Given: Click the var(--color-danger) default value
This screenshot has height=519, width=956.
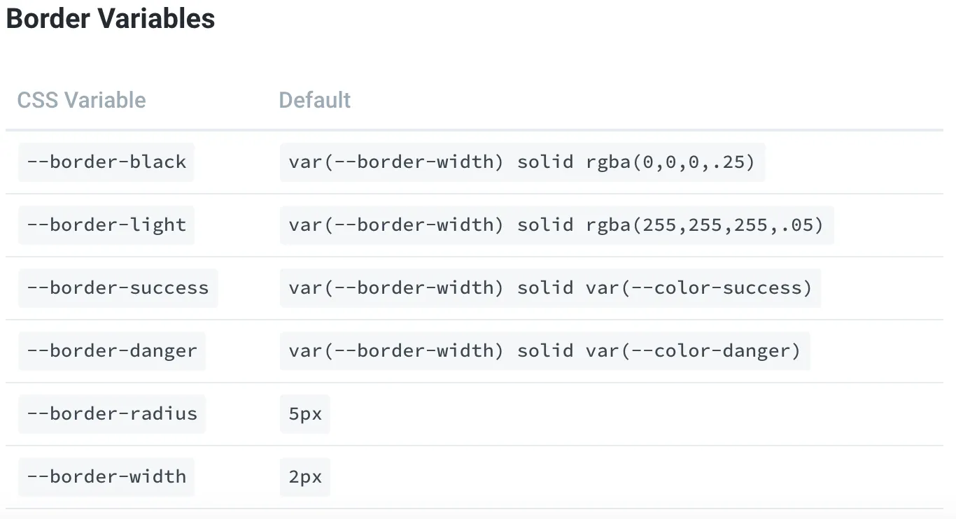Looking at the screenshot, I should (694, 351).
